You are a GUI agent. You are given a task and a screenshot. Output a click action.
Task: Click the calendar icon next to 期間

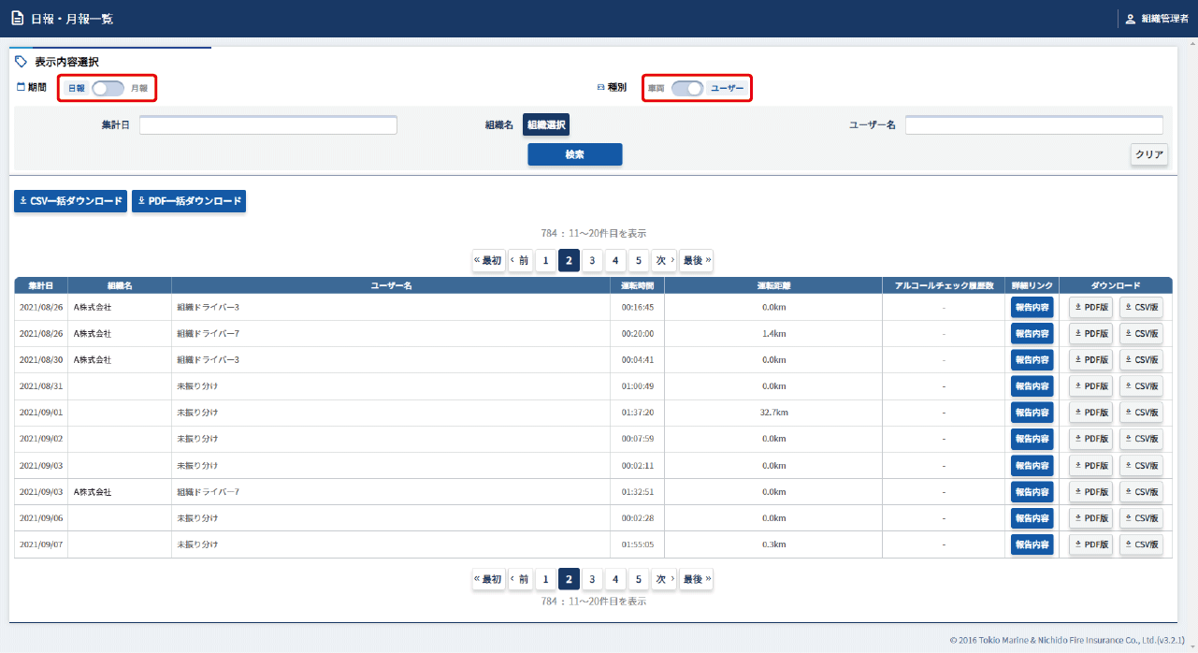[22, 87]
